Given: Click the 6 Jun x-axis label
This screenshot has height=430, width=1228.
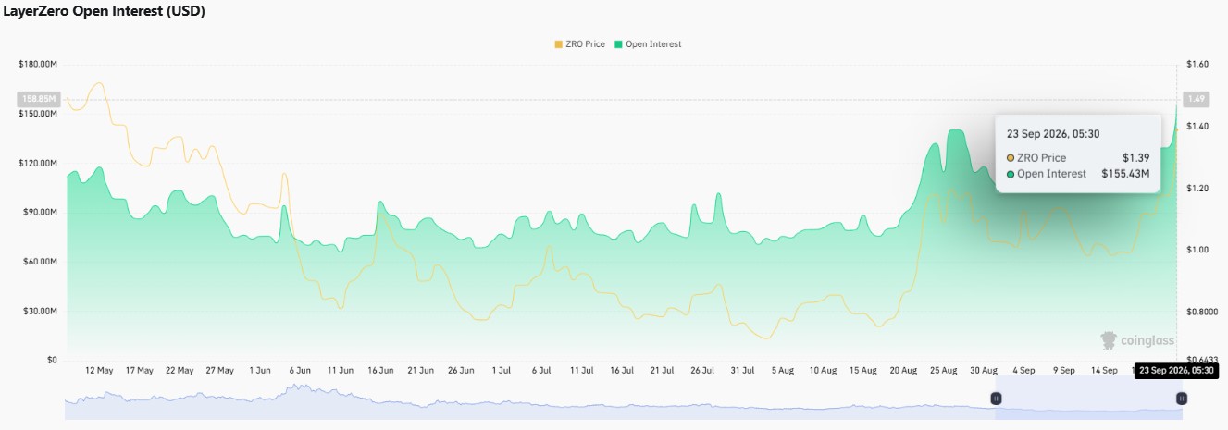Looking at the screenshot, I should [x=300, y=371].
